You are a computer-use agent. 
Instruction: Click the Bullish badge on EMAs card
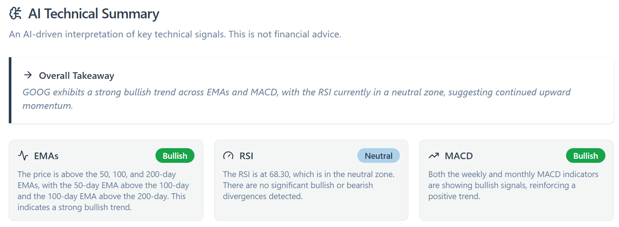pos(175,156)
